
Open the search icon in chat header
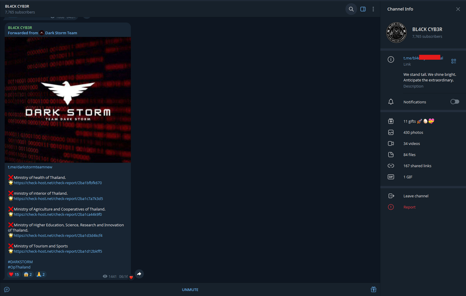(x=351, y=9)
